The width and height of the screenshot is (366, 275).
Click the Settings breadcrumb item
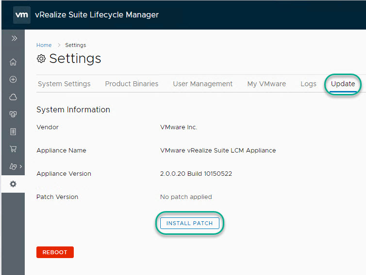click(x=75, y=45)
